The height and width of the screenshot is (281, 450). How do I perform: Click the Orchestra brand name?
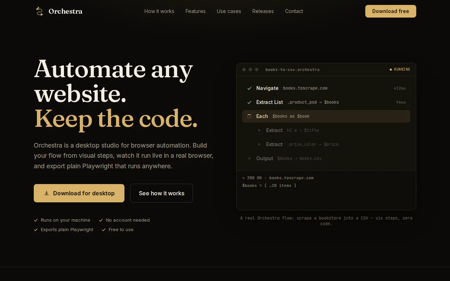coord(65,11)
